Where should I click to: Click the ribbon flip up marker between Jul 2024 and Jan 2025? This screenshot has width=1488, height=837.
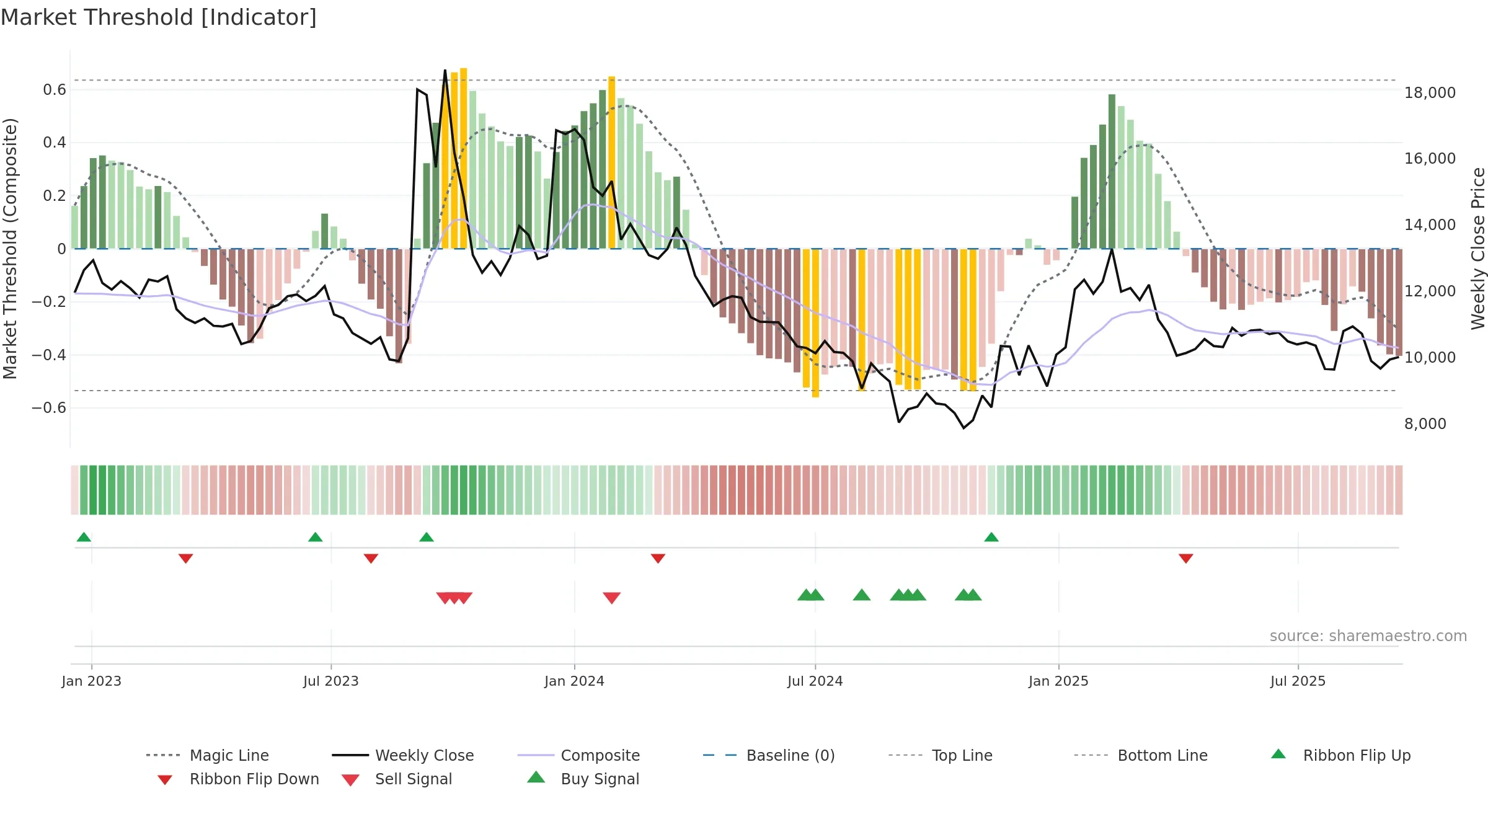click(x=991, y=537)
